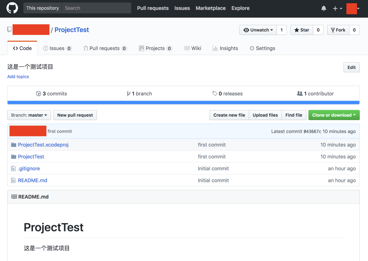This screenshot has height=261, width=368.
Task: Click the Settings tab's gear icon
Action: point(252,48)
